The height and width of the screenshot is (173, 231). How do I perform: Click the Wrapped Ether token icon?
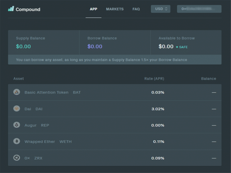17,141
